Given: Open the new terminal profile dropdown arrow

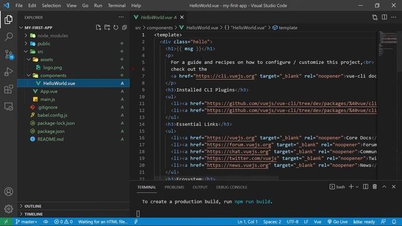Looking at the screenshot, I should (357, 187).
